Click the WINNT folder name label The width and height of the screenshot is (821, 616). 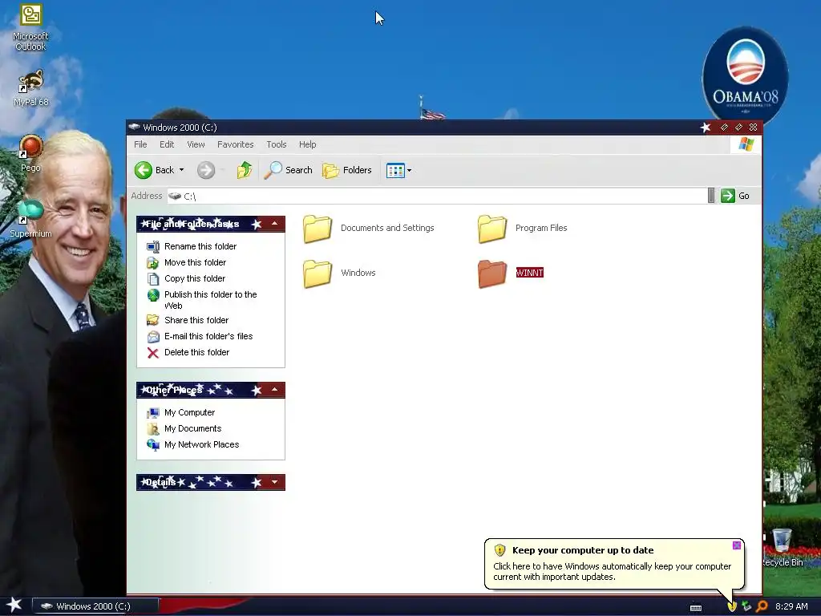530,273
